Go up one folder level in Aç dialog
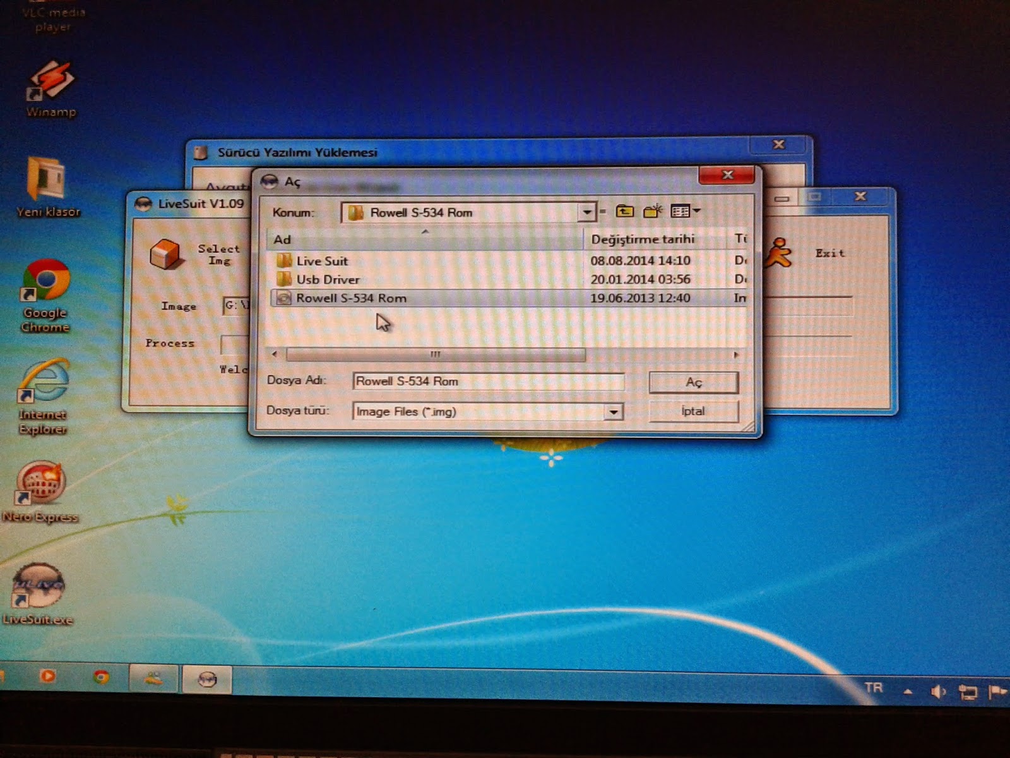This screenshot has width=1010, height=758. coord(624,211)
